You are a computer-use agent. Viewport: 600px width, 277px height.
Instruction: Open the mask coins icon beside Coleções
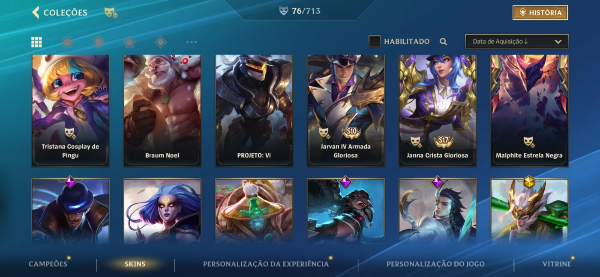(111, 13)
